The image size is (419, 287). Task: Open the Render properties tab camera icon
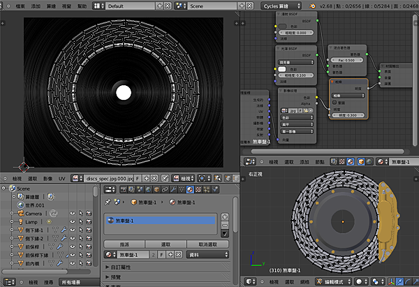(123, 189)
